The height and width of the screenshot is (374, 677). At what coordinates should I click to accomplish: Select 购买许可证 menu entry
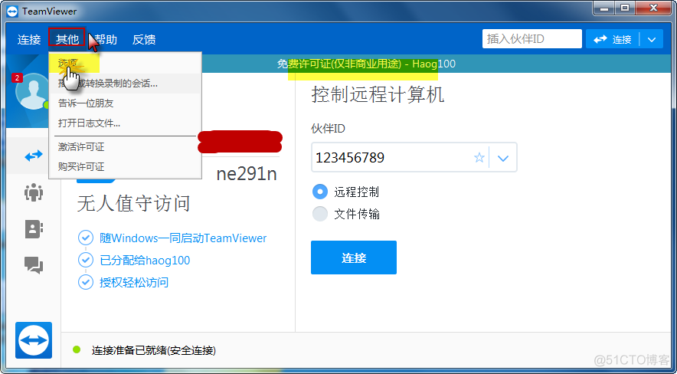(125, 167)
